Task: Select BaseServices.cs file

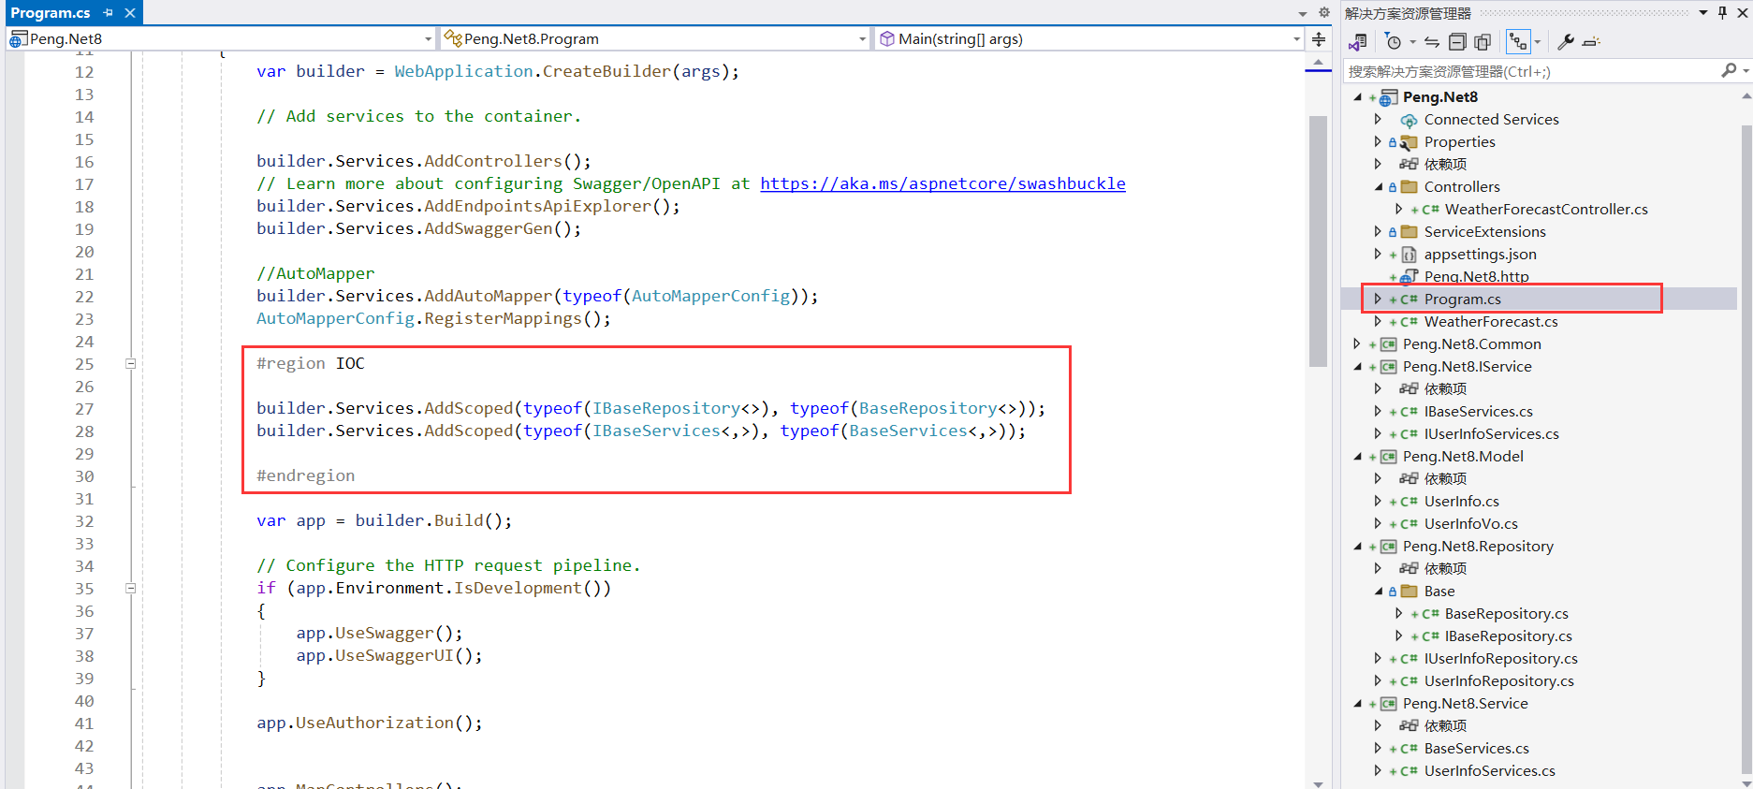Action: 1476,749
